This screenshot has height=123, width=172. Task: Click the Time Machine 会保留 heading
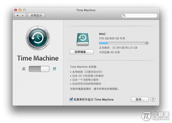pyautogui.click(x=84, y=67)
